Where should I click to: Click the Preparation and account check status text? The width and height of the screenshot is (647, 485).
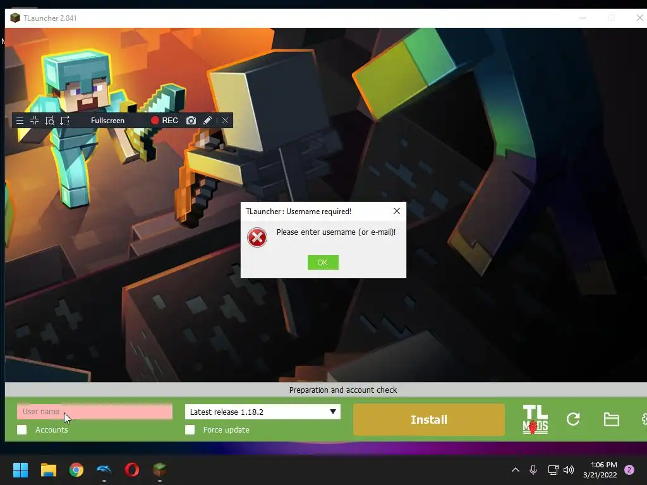tap(343, 390)
